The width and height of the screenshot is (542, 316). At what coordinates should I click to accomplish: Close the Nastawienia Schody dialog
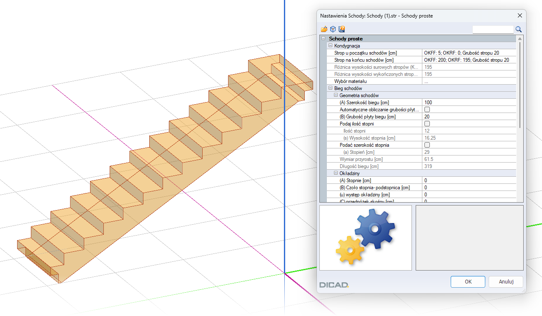coord(519,16)
